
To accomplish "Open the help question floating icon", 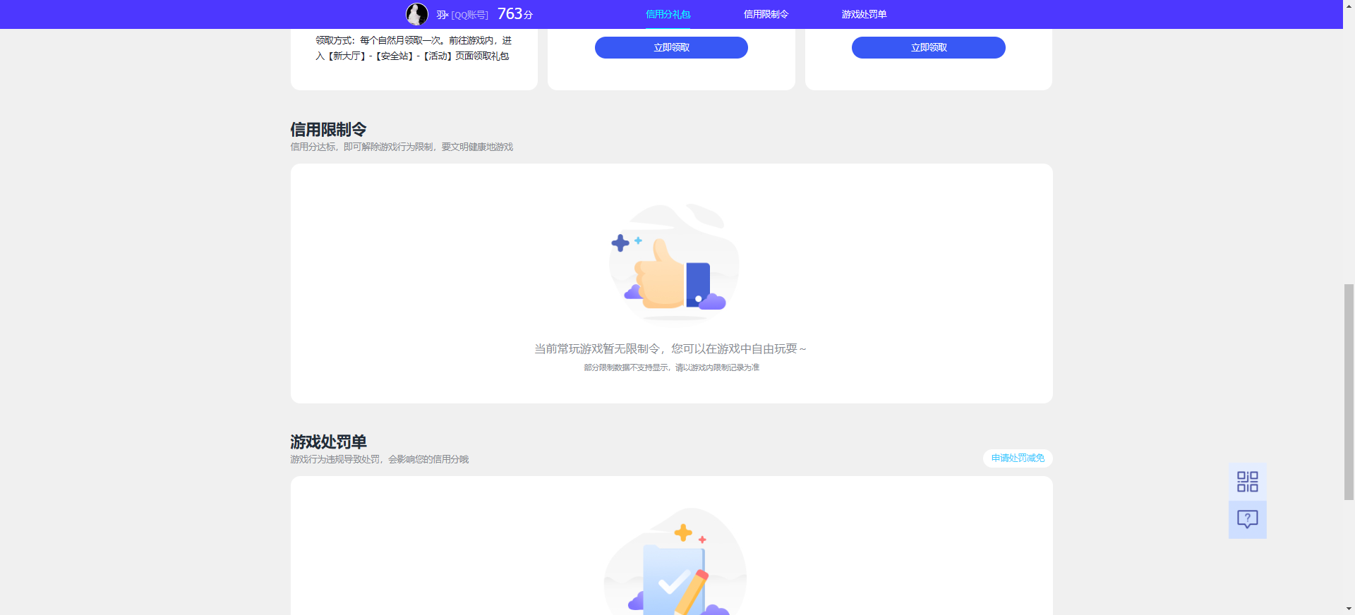I will tap(1247, 520).
